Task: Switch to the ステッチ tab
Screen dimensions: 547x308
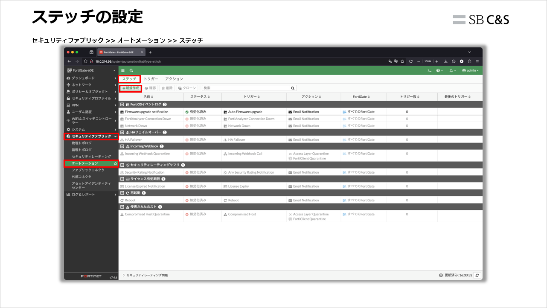Action: tap(129, 79)
